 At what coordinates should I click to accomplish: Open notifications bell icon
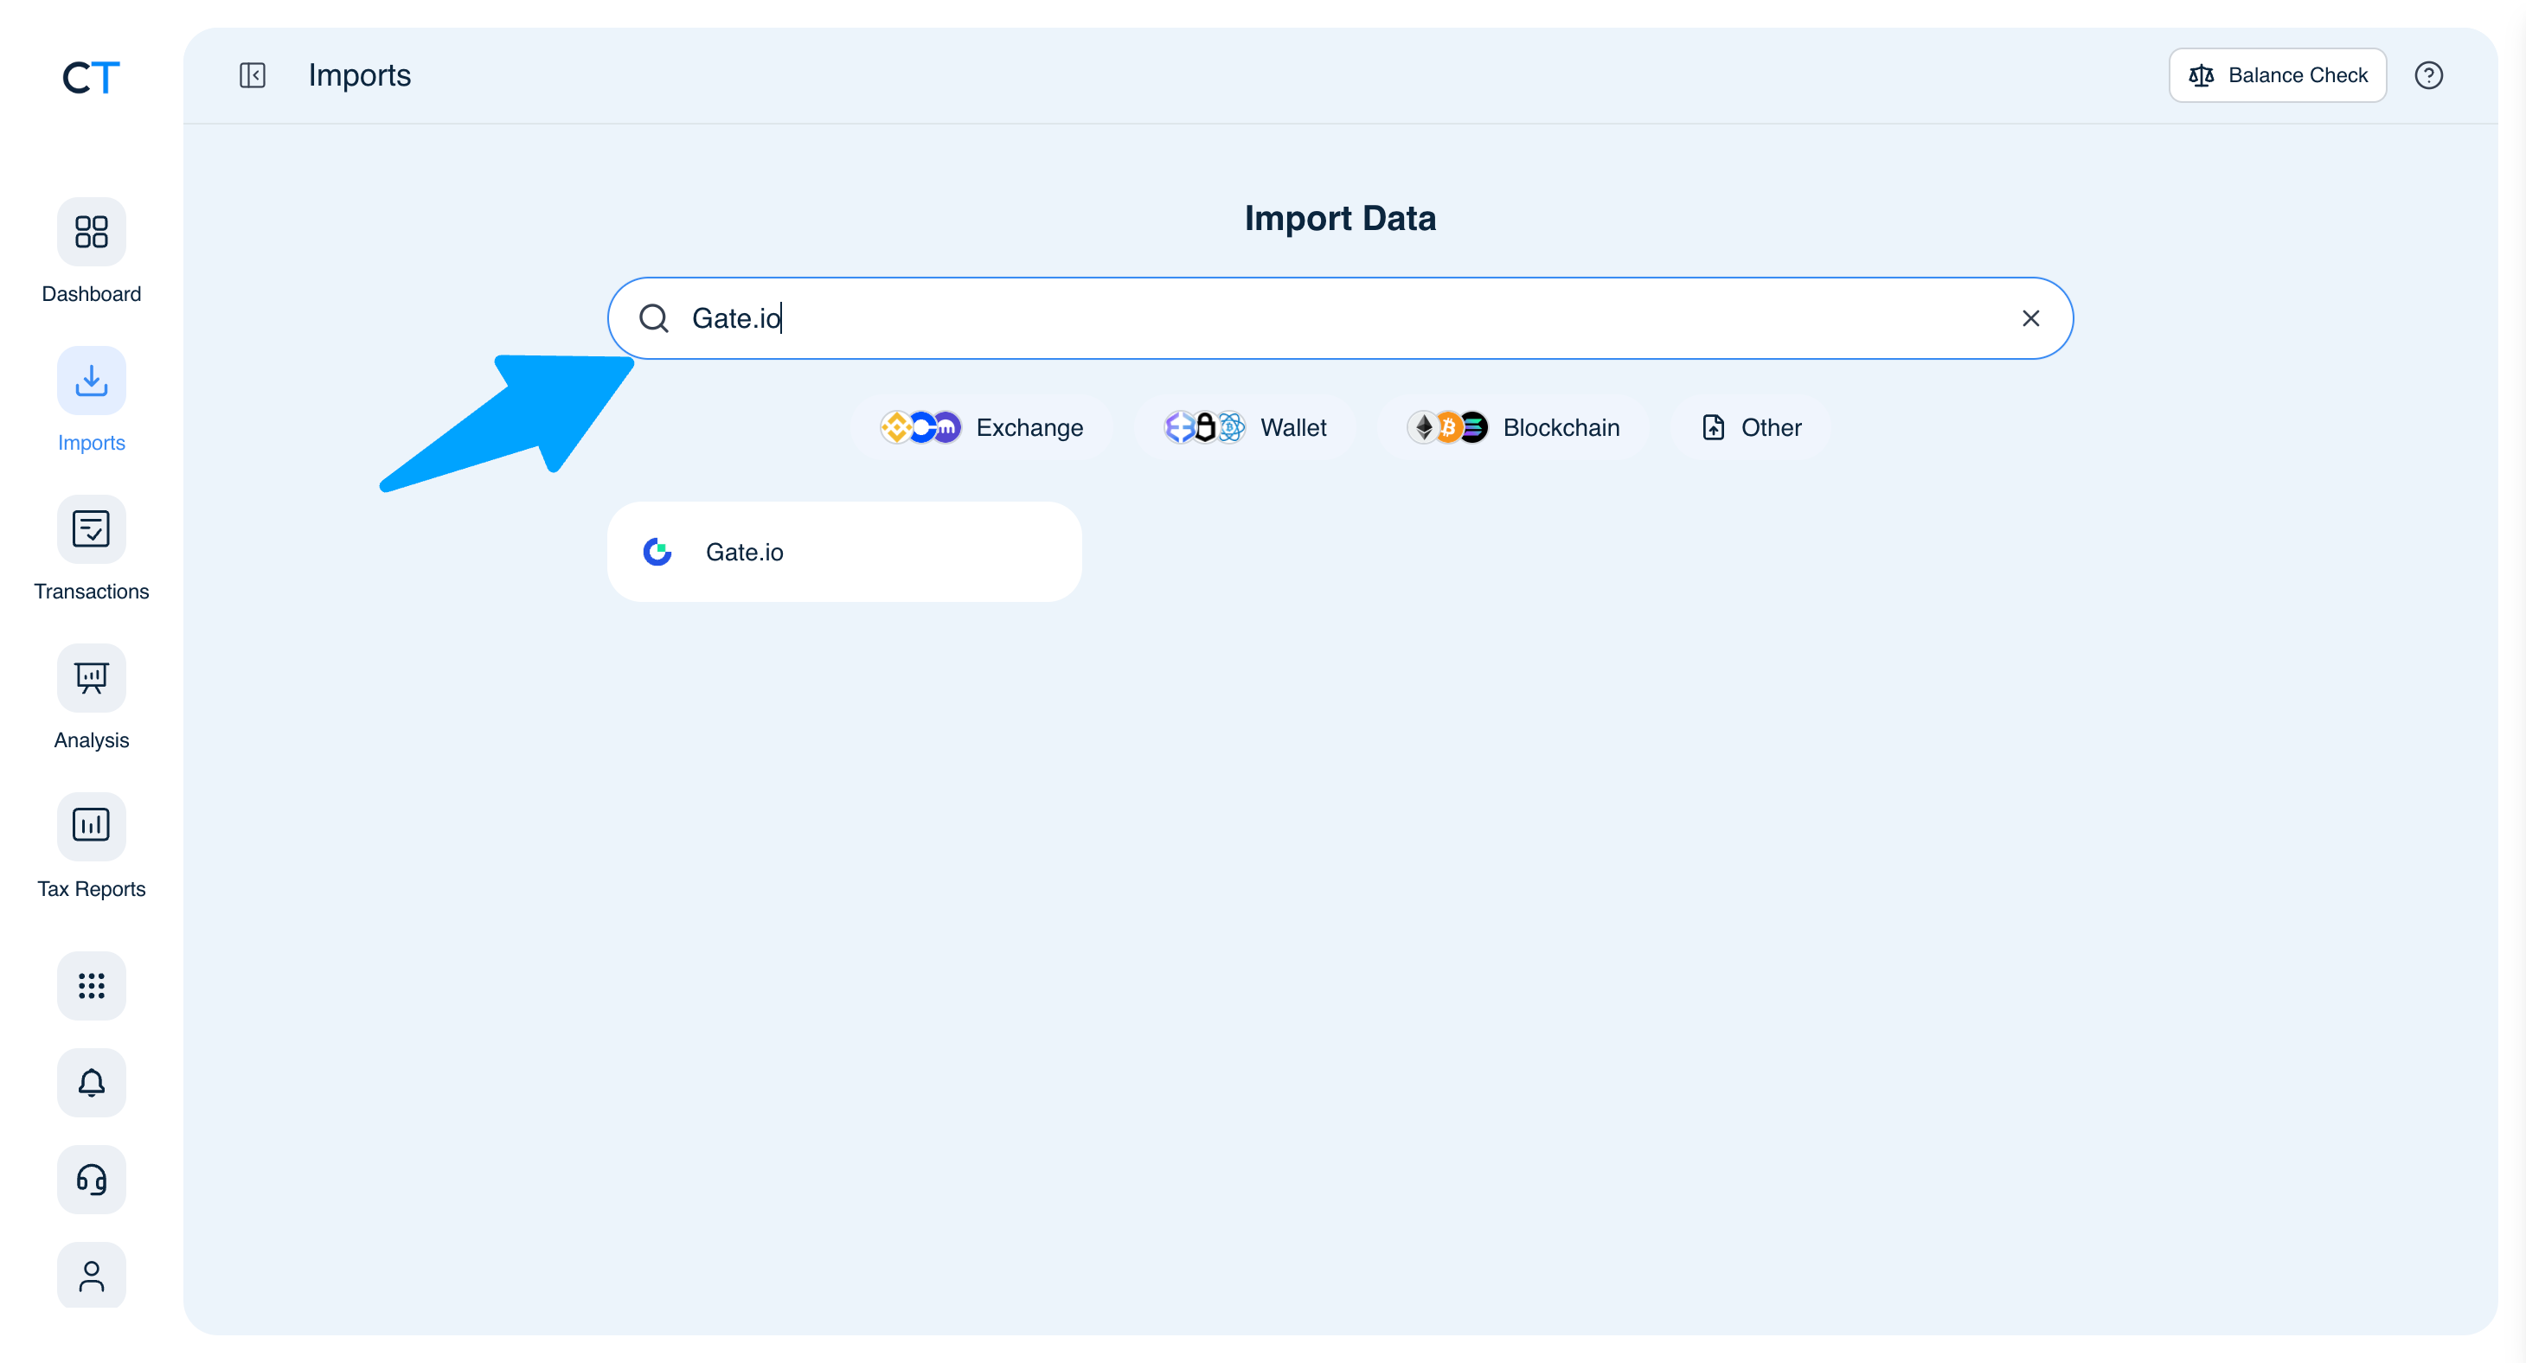(x=91, y=1083)
